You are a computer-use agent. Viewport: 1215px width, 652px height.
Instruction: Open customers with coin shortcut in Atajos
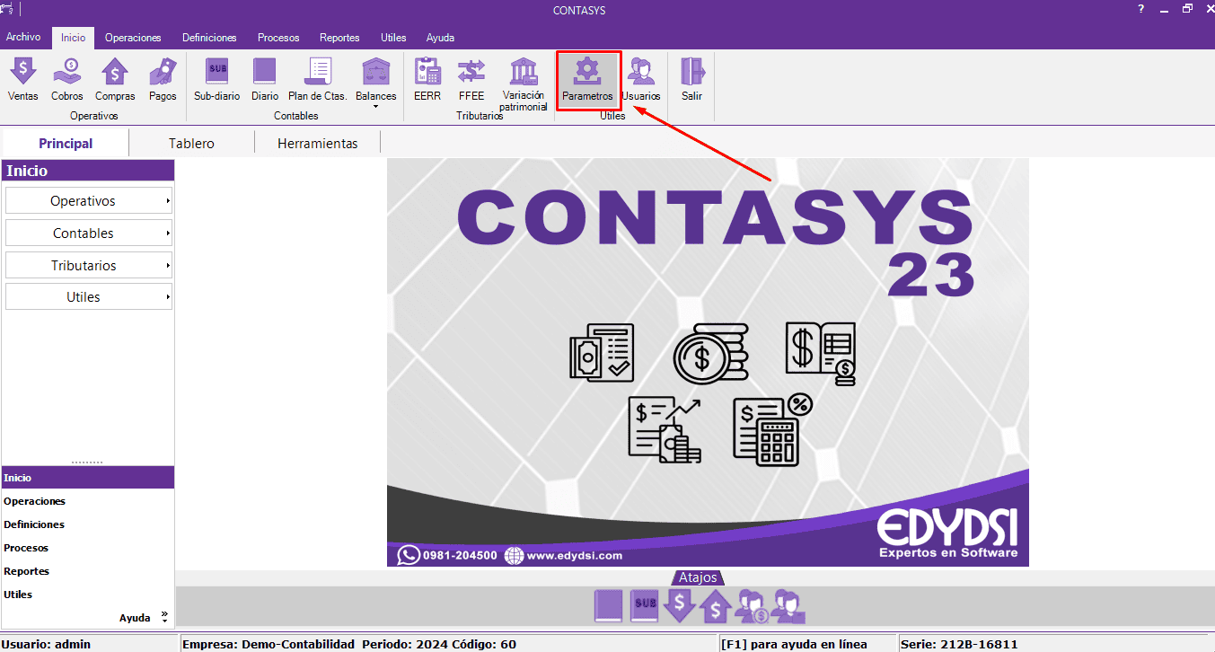tap(750, 606)
